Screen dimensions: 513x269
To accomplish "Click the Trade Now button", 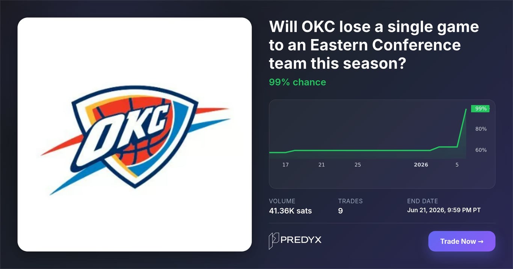I will point(462,241).
